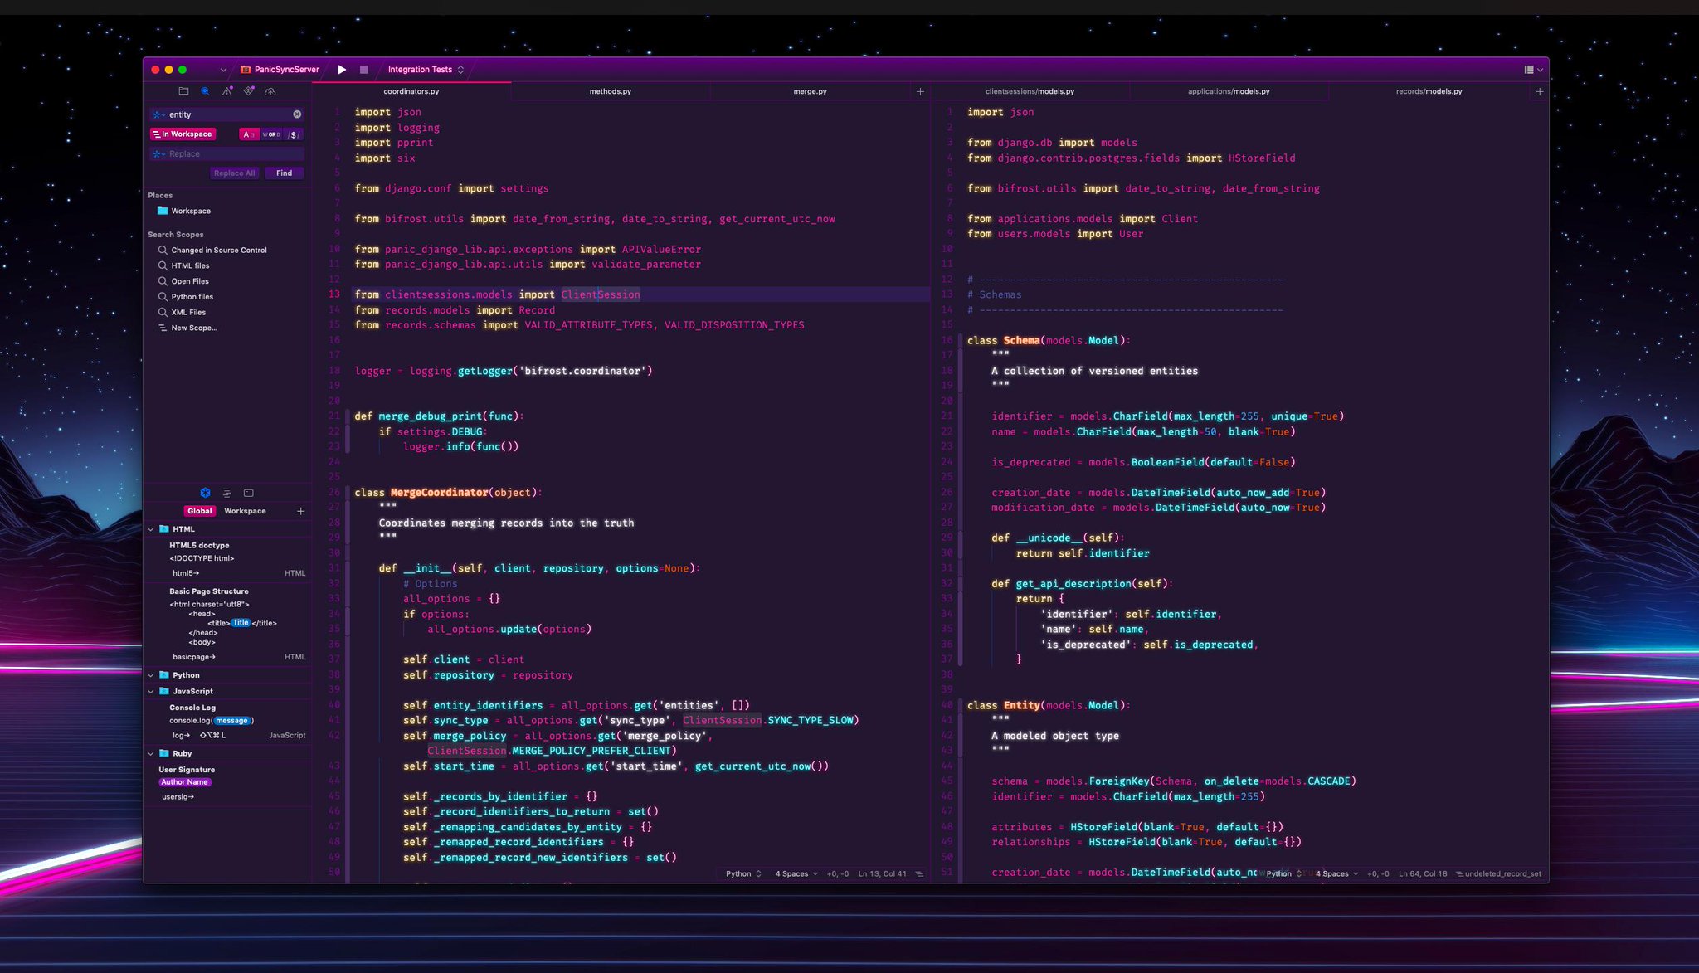Viewport: 1699px width, 973px height.
Task: Run the PanicSyncServer task with Play button
Action: (342, 70)
